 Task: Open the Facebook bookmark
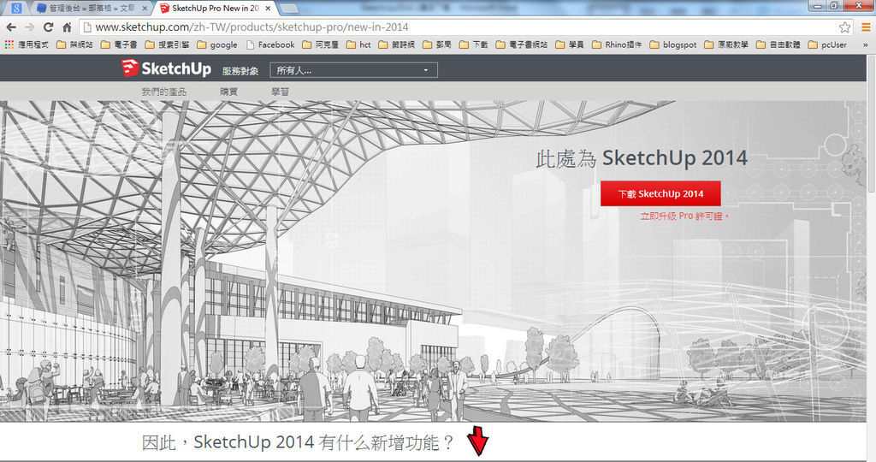[270, 44]
